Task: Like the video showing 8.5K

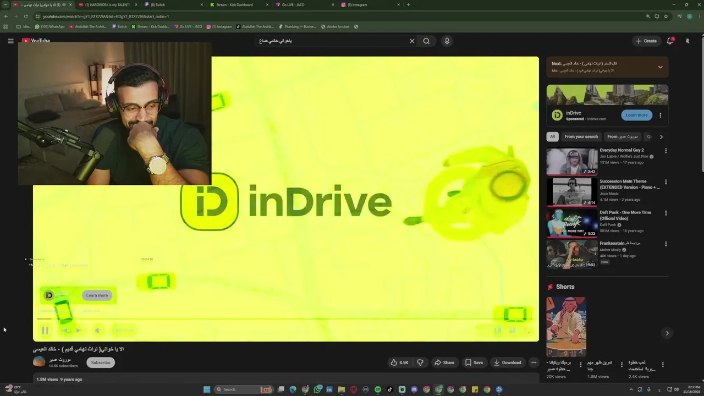Action: pyautogui.click(x=399, y=362)
